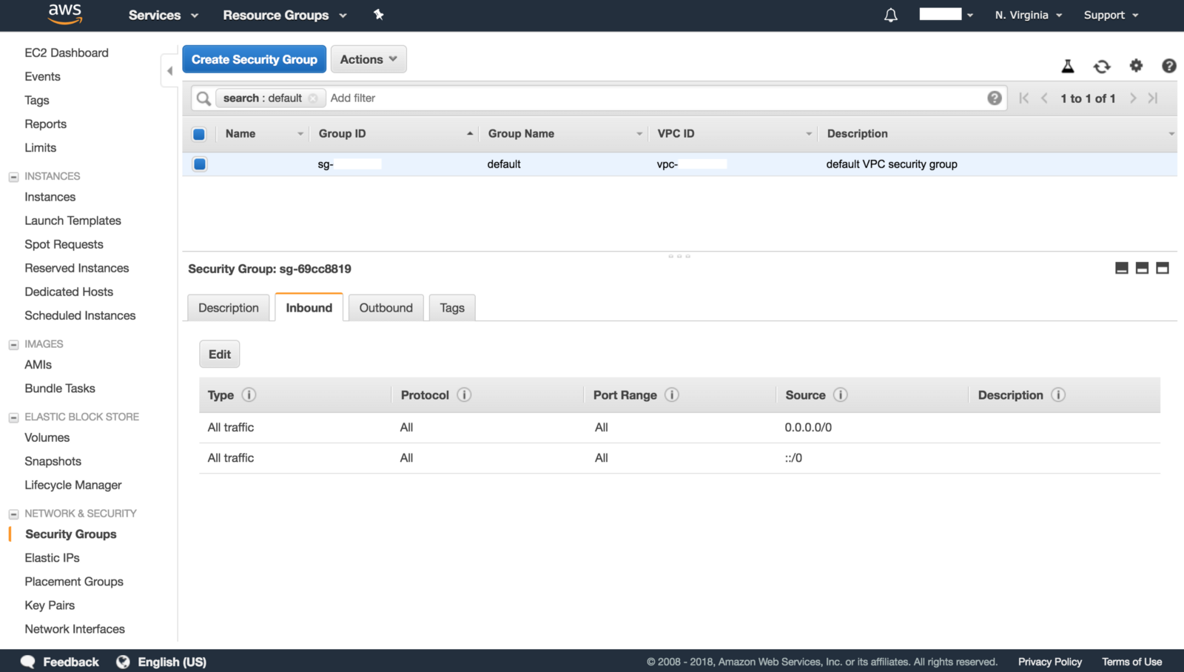
Task: Collapse the NETWORK & SECURITY section
Action: click(x=13, y=514)
